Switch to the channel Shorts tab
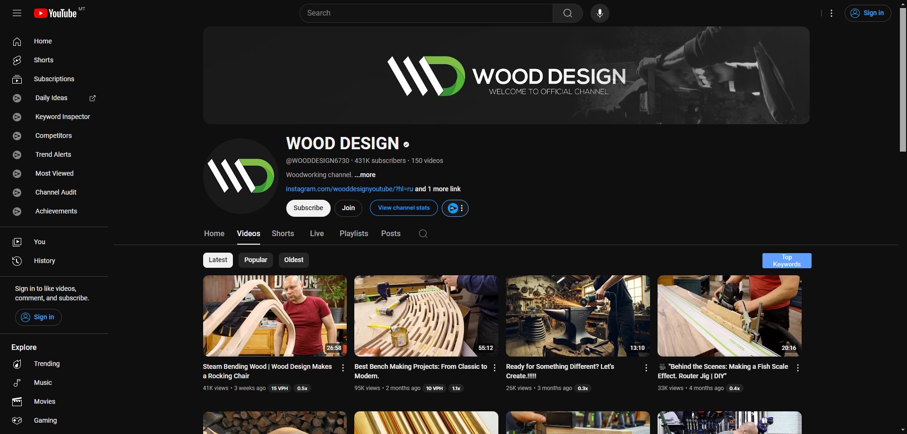 282,234
